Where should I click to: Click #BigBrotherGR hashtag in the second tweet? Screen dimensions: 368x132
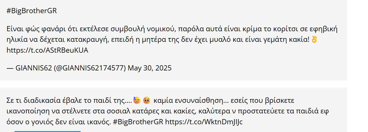[138, 122]
